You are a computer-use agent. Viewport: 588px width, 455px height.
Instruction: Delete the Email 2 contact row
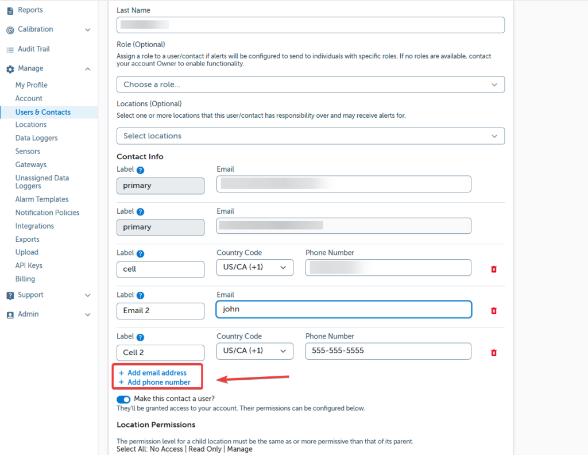(x=493, y=311)
